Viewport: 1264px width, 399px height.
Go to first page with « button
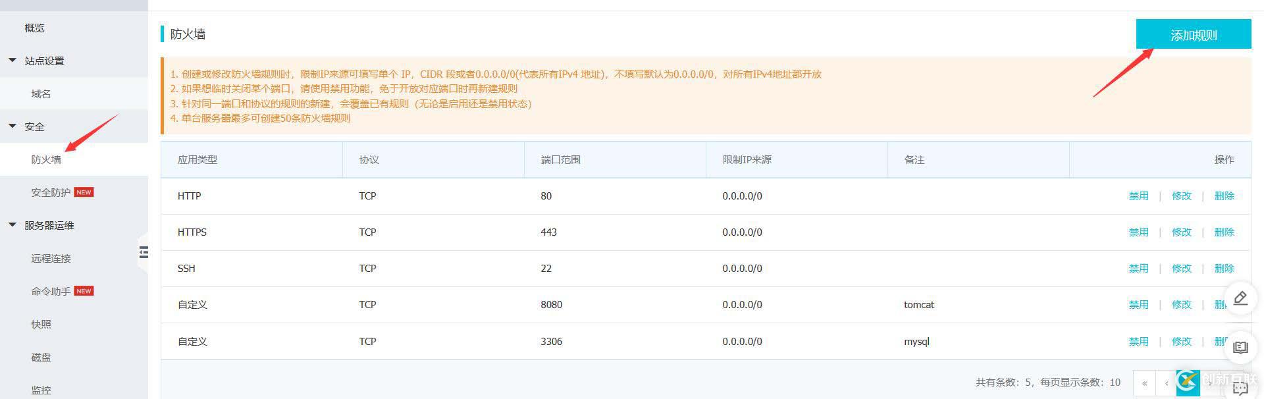click(1144, 383)
